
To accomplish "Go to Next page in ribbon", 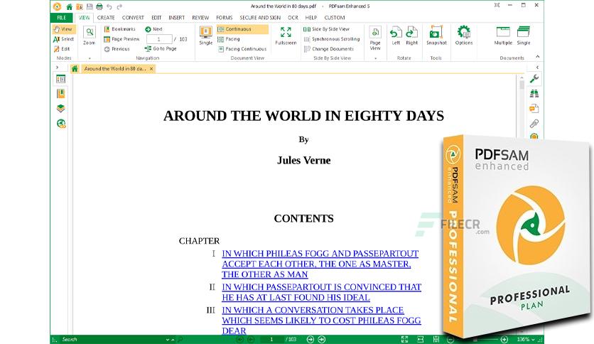I will [153, 29].
